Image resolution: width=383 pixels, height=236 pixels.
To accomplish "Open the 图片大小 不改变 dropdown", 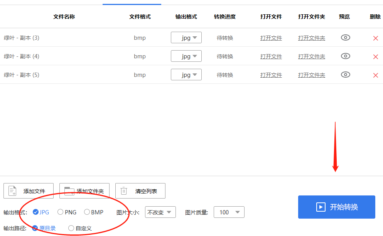I will point(160,212).
